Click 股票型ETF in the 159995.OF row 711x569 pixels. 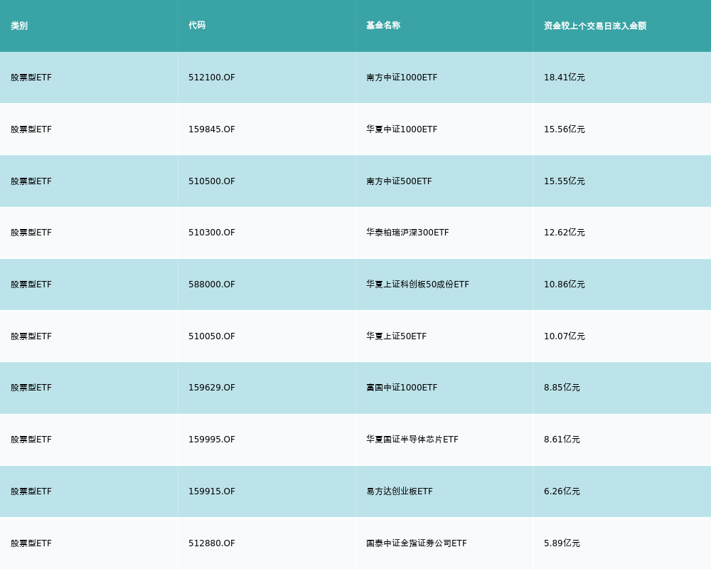click(x=31, y=440)
